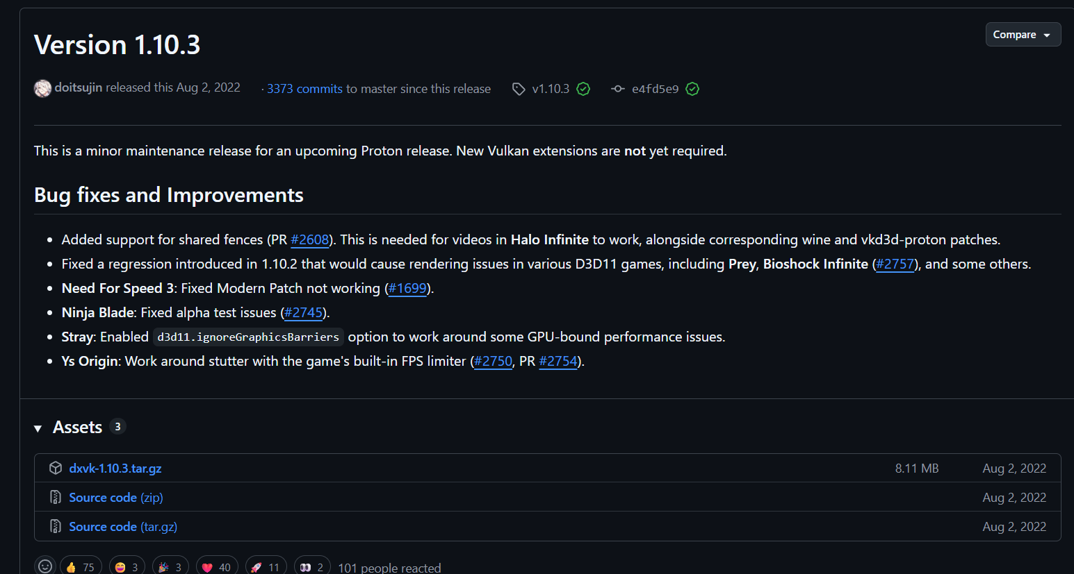This screenshot has height=574, width=1074.
Task: Click the bold 'Halo Infinite' text
Action: [550, 239]
